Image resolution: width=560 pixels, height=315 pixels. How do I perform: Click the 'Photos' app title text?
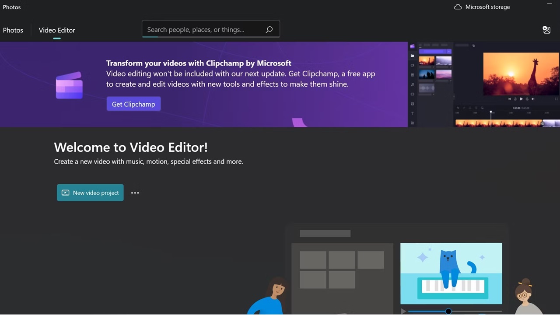[12, 7]
